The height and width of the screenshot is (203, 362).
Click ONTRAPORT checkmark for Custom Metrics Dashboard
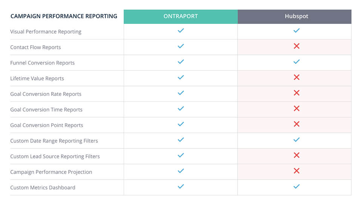point(181,186)
